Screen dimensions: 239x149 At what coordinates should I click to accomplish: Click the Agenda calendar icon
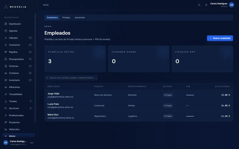pyautogui.click(x=6, y=31)
